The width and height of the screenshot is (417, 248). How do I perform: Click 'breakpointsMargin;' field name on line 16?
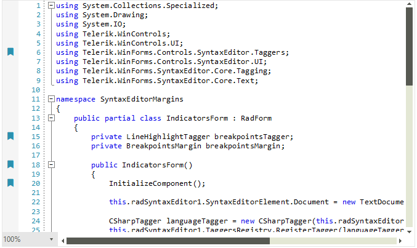click(x=245, y=146)
